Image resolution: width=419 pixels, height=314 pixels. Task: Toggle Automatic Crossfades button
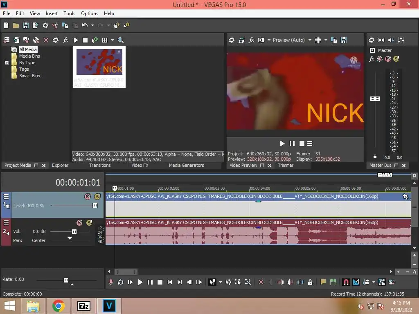point(356,282)
